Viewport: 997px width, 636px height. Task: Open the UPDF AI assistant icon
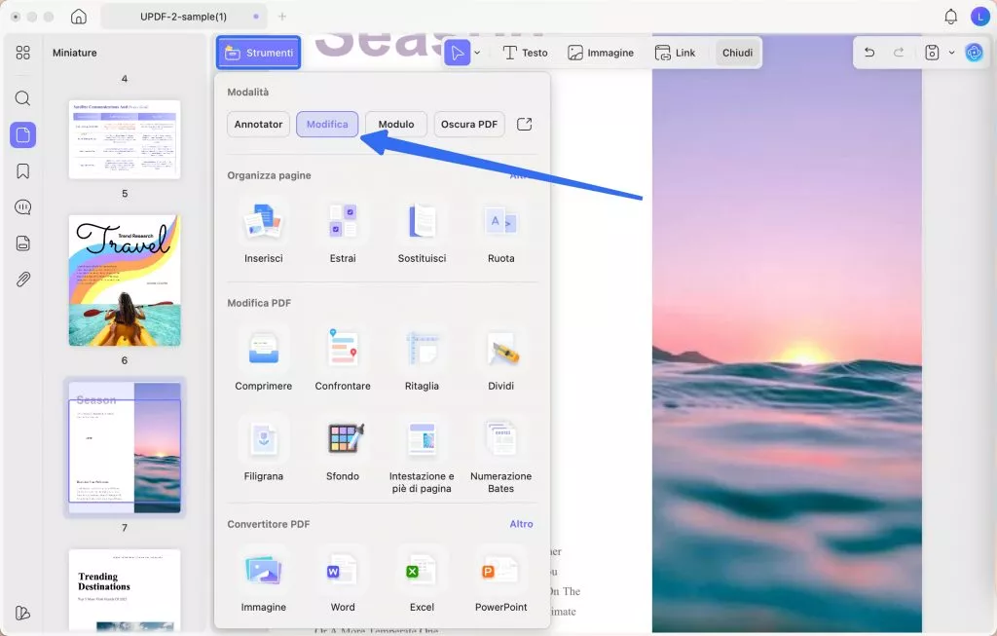974,53
